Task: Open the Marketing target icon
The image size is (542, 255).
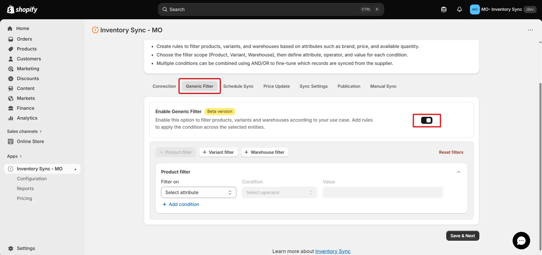Action: click(x=11, y=69)
